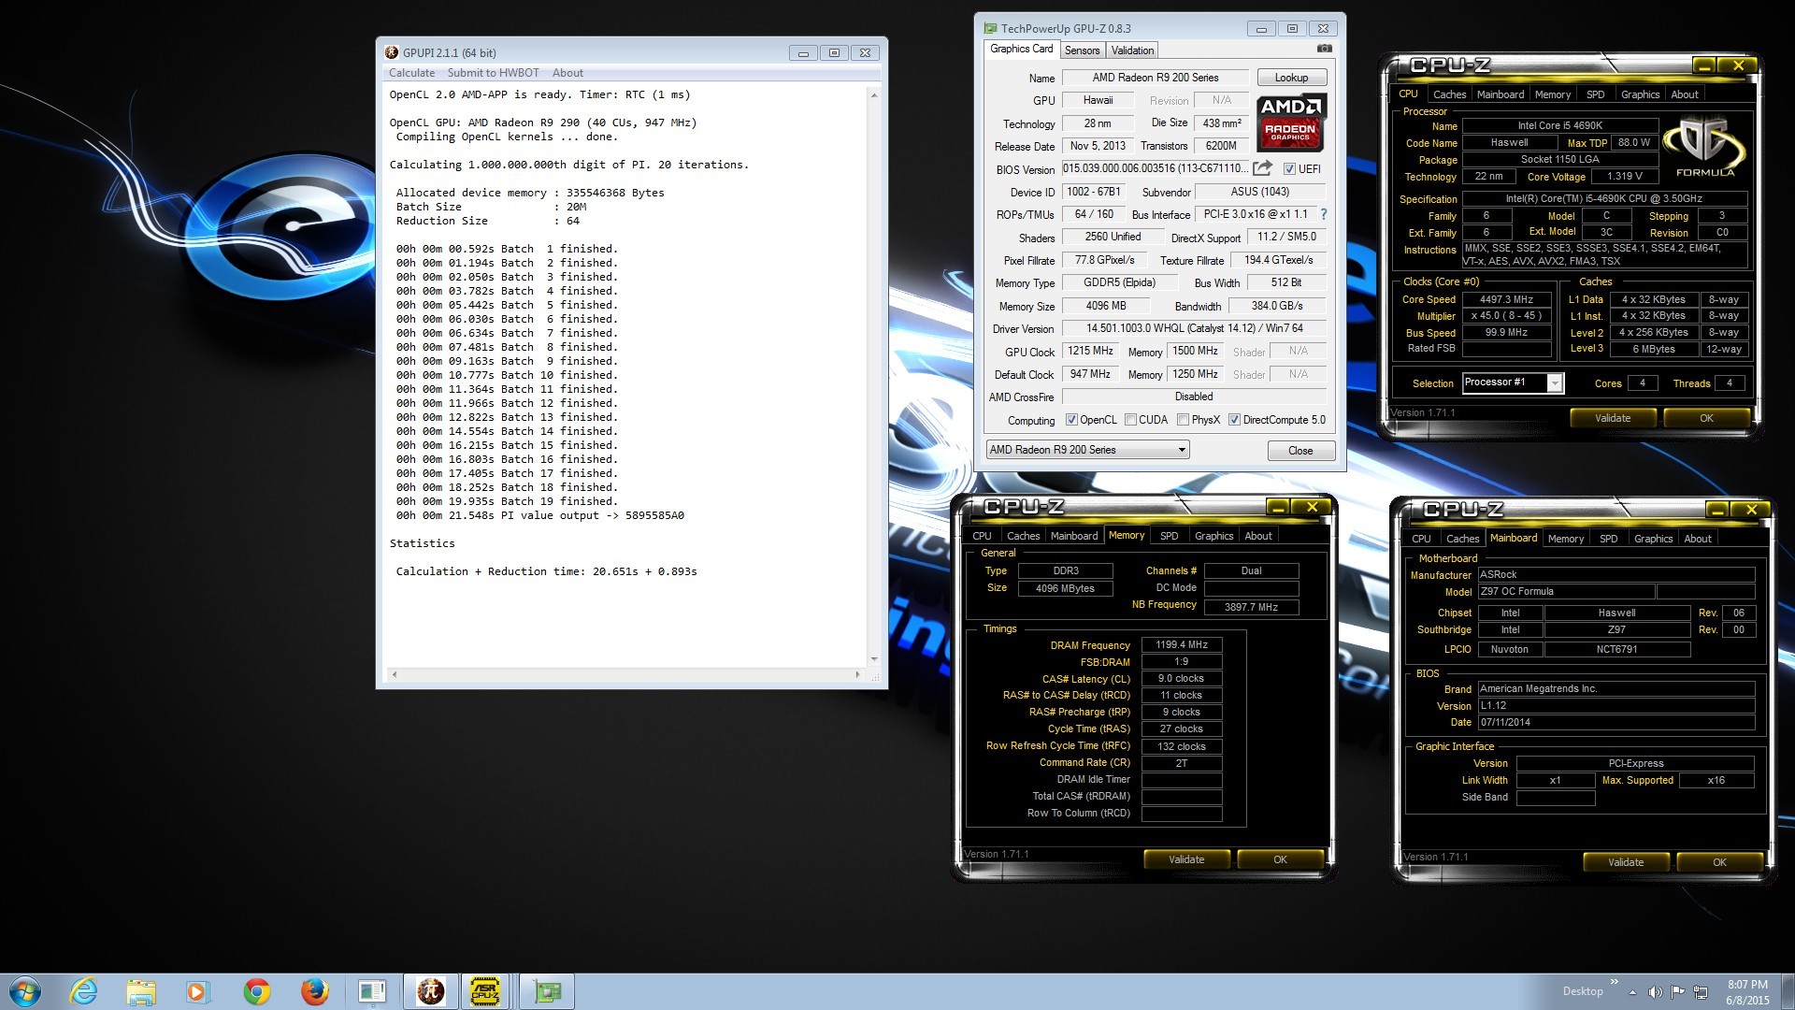Viewport: 1795px width, 1010px height.
Task: Open SPD tab in top CPU-Z window
Action: coord(1595,94)
